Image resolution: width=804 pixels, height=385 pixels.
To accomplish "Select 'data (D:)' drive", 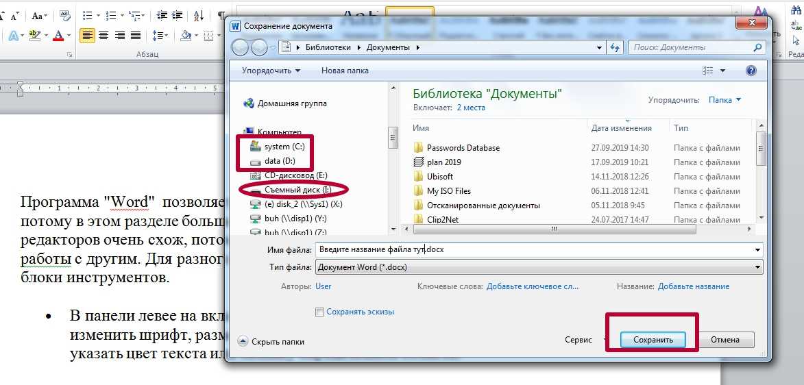I will coord(272,161).
